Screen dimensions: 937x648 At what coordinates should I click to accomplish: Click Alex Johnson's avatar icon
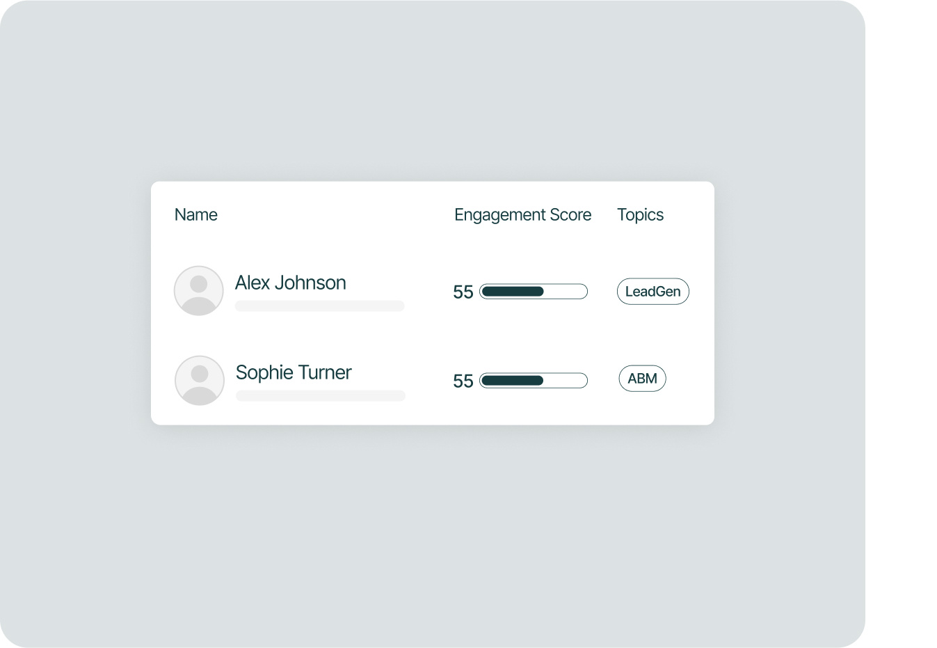pyautogui.click(x=198, y=291)
